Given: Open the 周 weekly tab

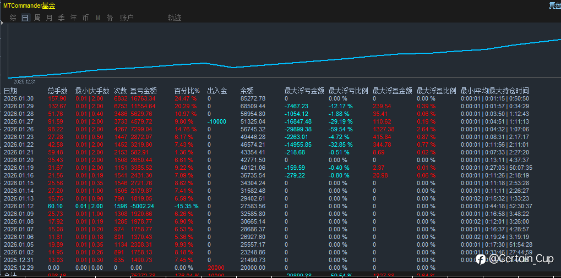Looking at the screenshot, I should pyautogui.click(x=37, y=18).
